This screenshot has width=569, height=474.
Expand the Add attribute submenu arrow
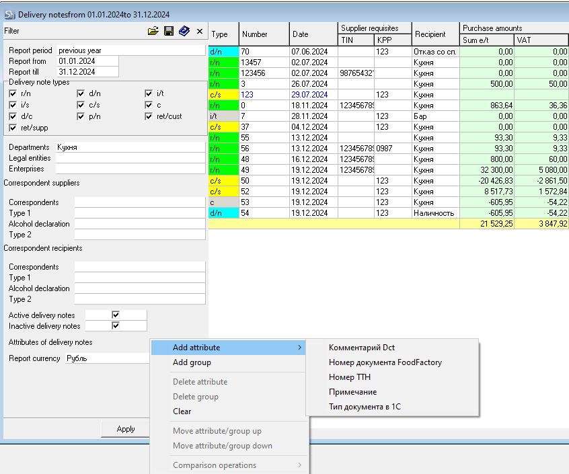coord(299,348)
